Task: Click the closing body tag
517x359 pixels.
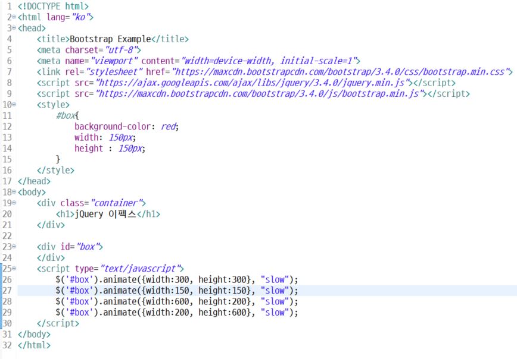Action: [x=35, y=334]
